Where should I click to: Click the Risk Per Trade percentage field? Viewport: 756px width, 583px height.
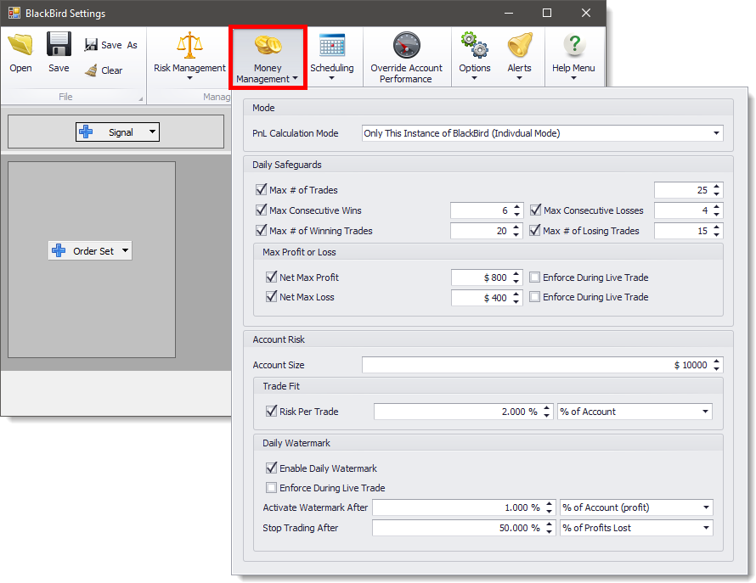click(x=458, y=412)
